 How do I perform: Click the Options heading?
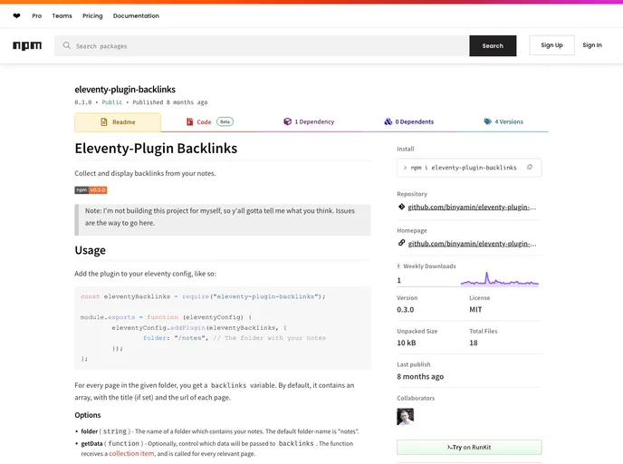[88, 415]
